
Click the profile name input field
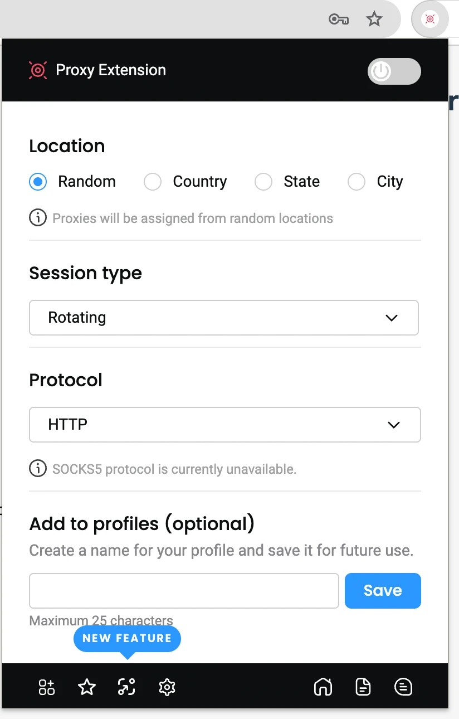tap(184, 591)
